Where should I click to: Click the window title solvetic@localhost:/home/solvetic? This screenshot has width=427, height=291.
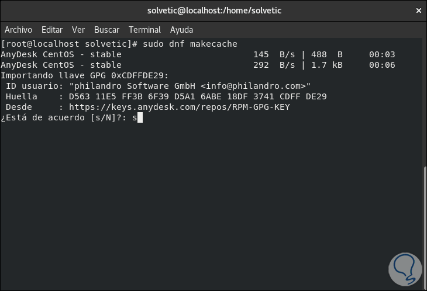click(213, 11)
